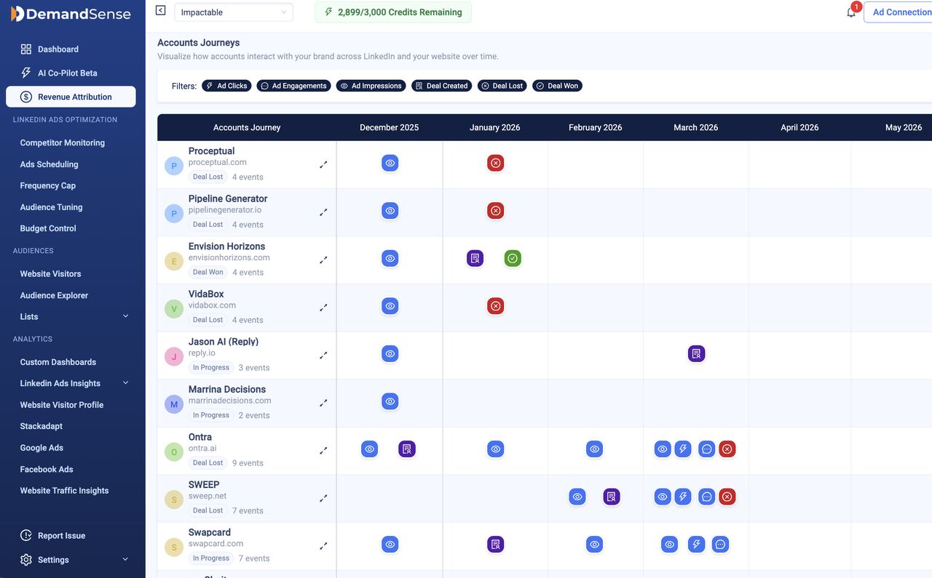This screenshot has height=578, width=932.
Task: Click Ontra's March 2026 ad click lightning icon
Action: 683,449
